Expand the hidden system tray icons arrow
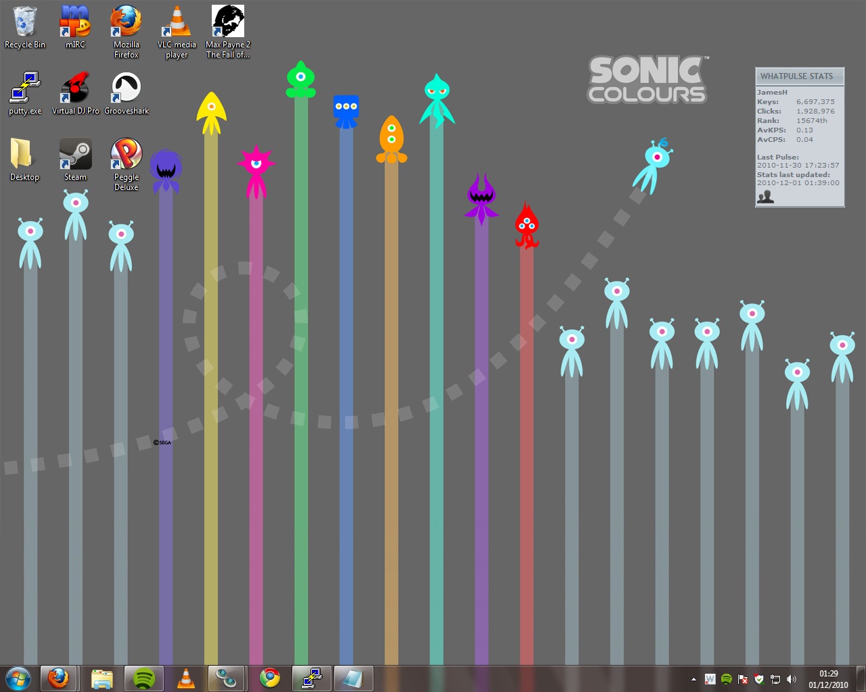 click(693, 679)
